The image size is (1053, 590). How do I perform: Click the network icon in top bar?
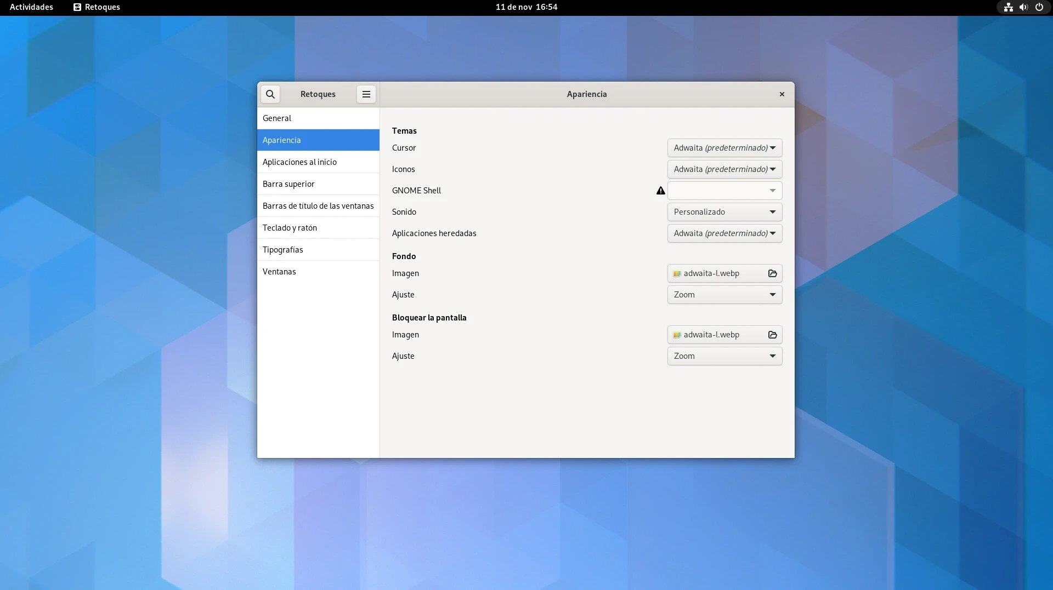coord(1008,7)
